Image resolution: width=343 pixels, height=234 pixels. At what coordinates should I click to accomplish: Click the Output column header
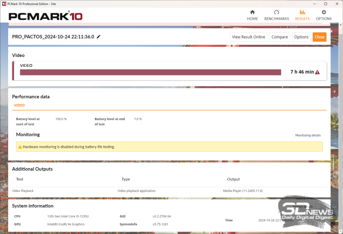[233, 179]
